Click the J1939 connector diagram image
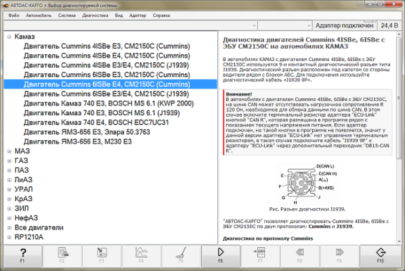The width and height of the screenshot is (405, 271). (x=307, y=184)
